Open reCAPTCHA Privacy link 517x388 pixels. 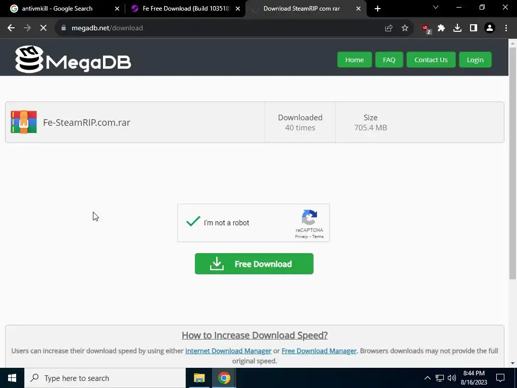pyautogui.click(x=301, y=236)
